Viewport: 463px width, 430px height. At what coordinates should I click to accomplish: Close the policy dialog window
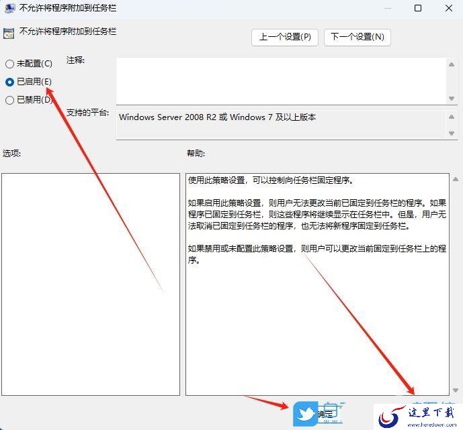[x=449, y=8]
